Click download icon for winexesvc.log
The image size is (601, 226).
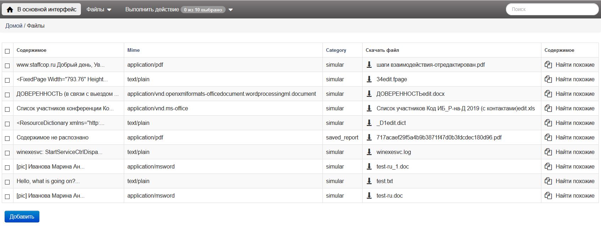pos(369,152)
